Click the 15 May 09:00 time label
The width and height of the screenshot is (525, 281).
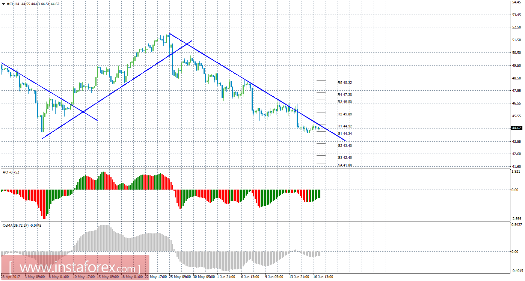107,277
